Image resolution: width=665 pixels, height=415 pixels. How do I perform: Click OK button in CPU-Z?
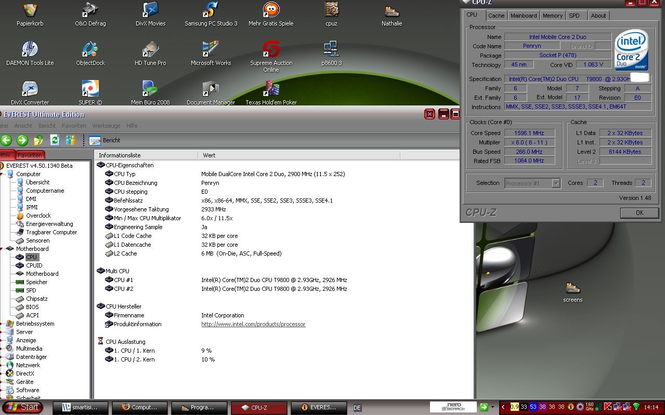pos(640,212)
